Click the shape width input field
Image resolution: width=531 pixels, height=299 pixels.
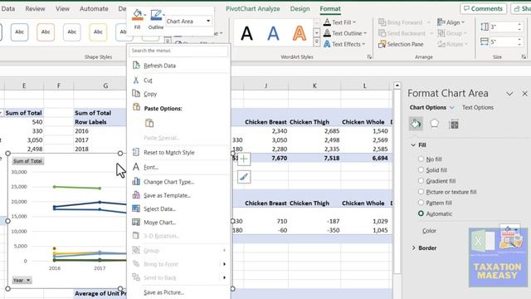pos(504,42)
